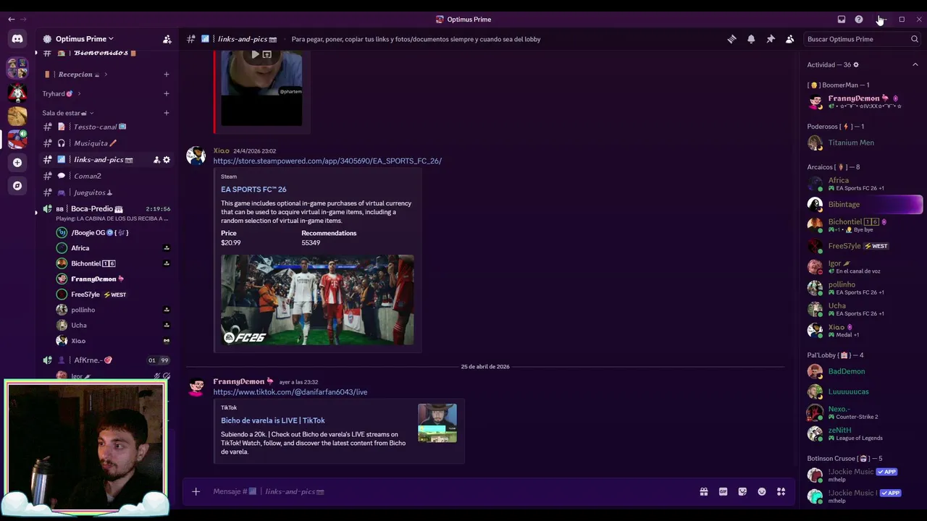Open Pinned Messages pin icon
The image size is (927, 521).
coord(771,39)
